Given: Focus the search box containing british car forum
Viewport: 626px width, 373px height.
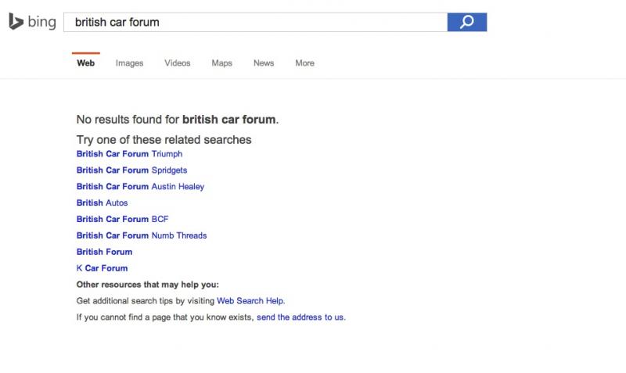Looking at the screenshot, I should (256, 22).
